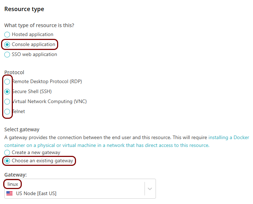The height and width of the screenshot is (204, 253).
Task: Click the Protocol section label
Action: click(14, 72)
